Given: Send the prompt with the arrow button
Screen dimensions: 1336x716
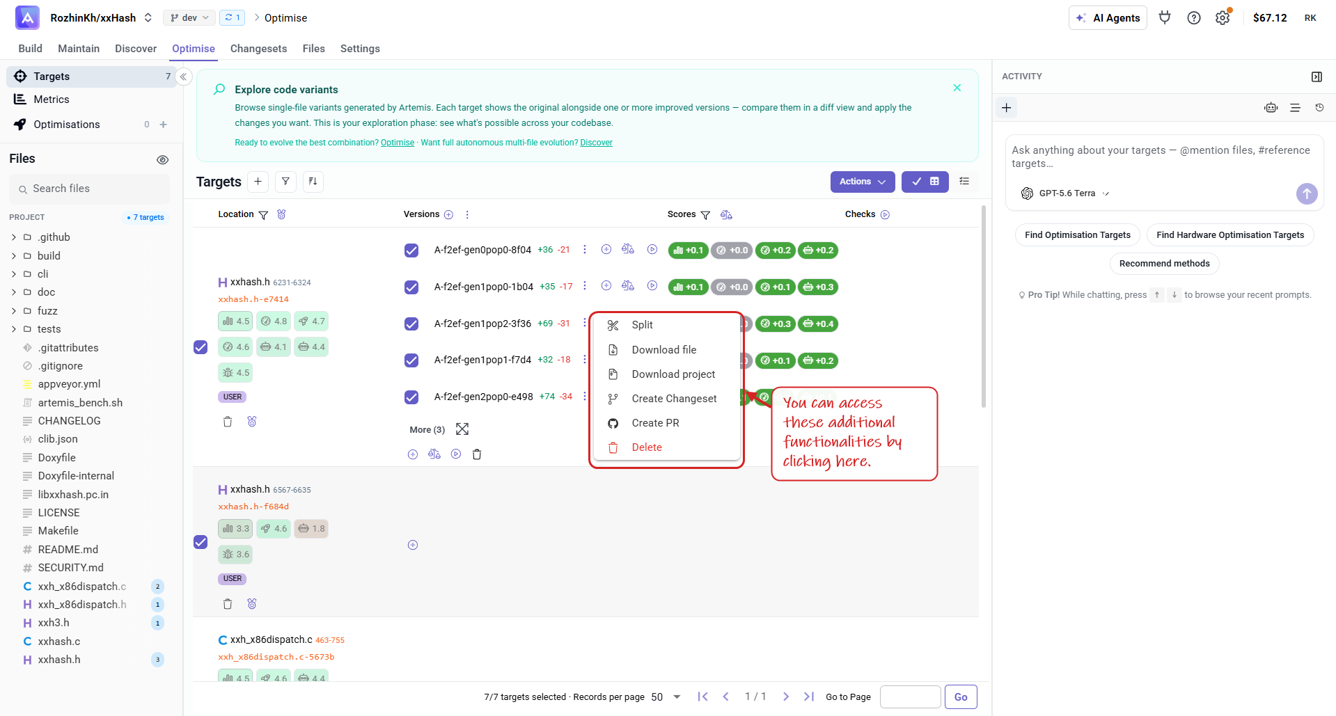Looking at the screenshot, I should coord(1307,193).
